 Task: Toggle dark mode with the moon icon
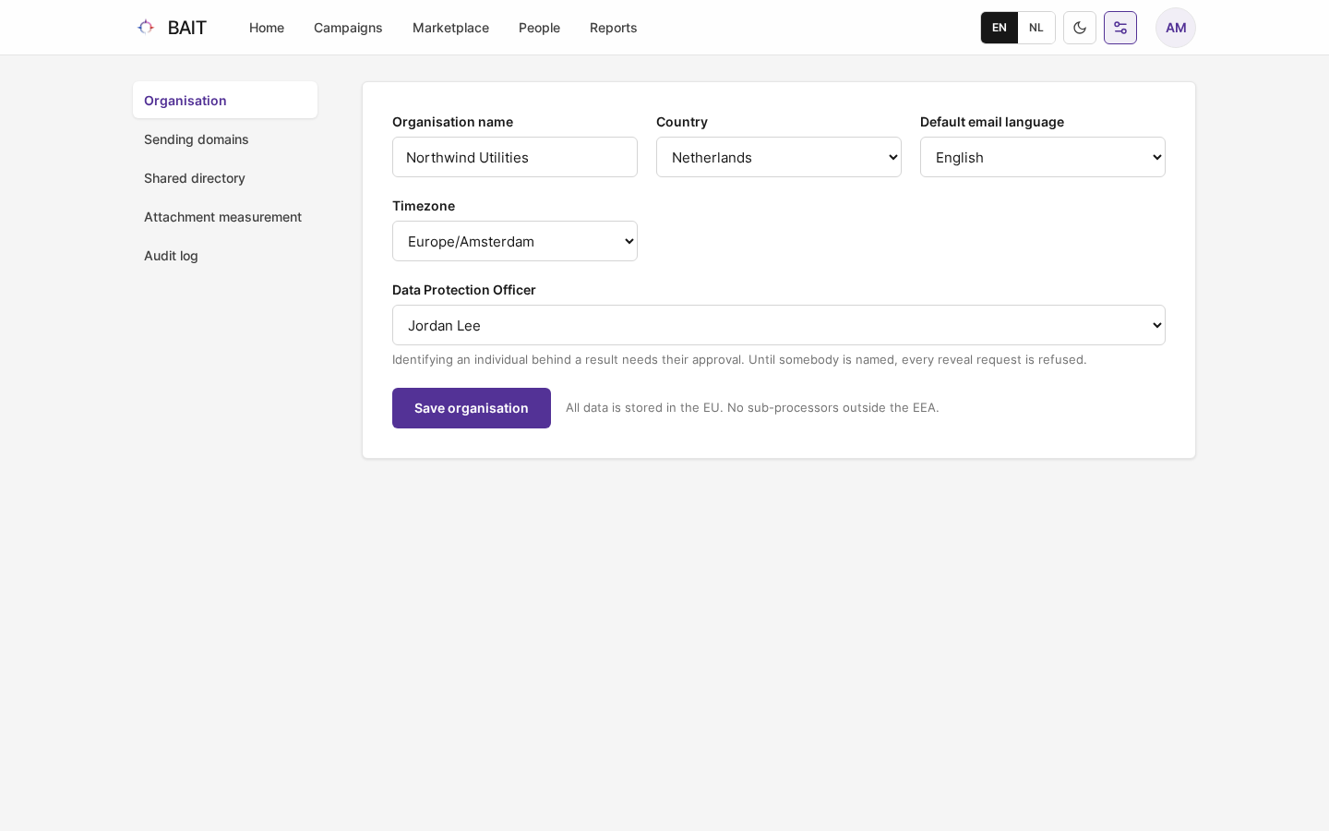click(1080, 28)
